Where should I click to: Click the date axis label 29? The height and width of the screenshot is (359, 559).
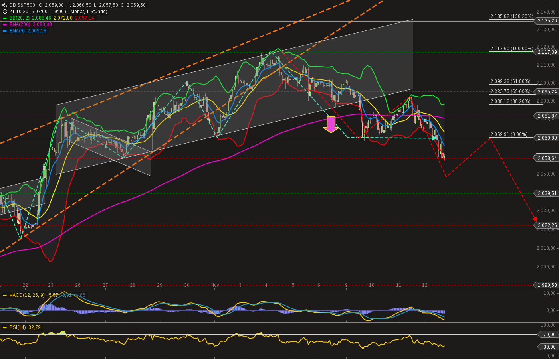pyautogui.click(x=160, y=285)
